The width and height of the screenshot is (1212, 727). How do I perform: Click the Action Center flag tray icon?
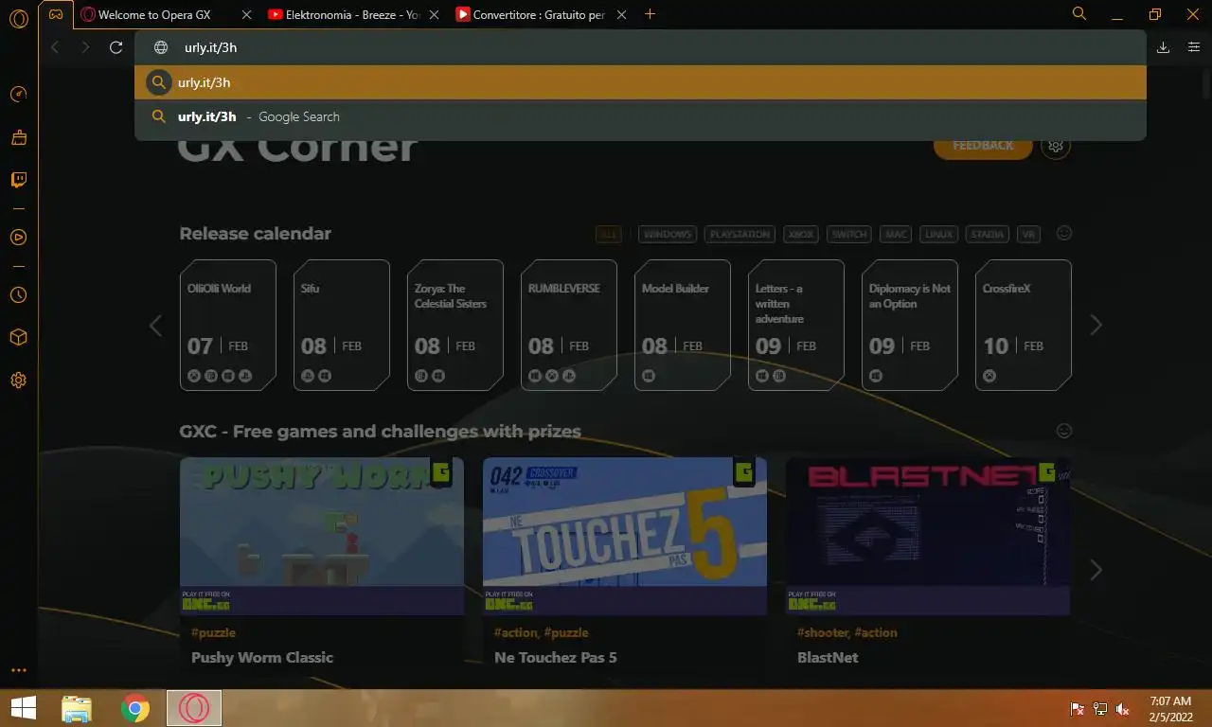[x=1077, y=709]
